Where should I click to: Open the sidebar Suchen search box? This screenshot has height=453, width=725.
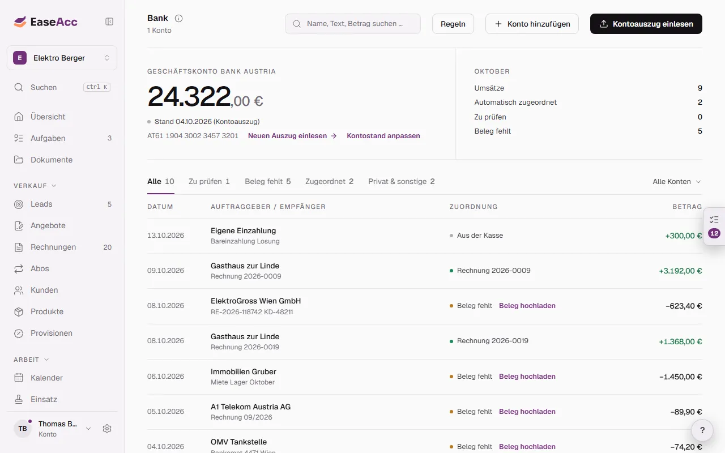pyautogui.click(x=62, y=87)
